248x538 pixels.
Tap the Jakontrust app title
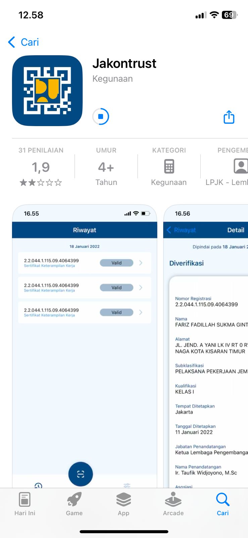point(124,64)
